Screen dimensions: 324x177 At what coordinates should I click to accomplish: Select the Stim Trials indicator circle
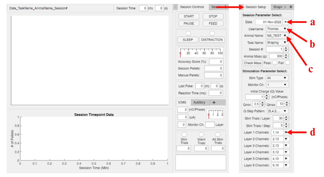pos(184,134)
